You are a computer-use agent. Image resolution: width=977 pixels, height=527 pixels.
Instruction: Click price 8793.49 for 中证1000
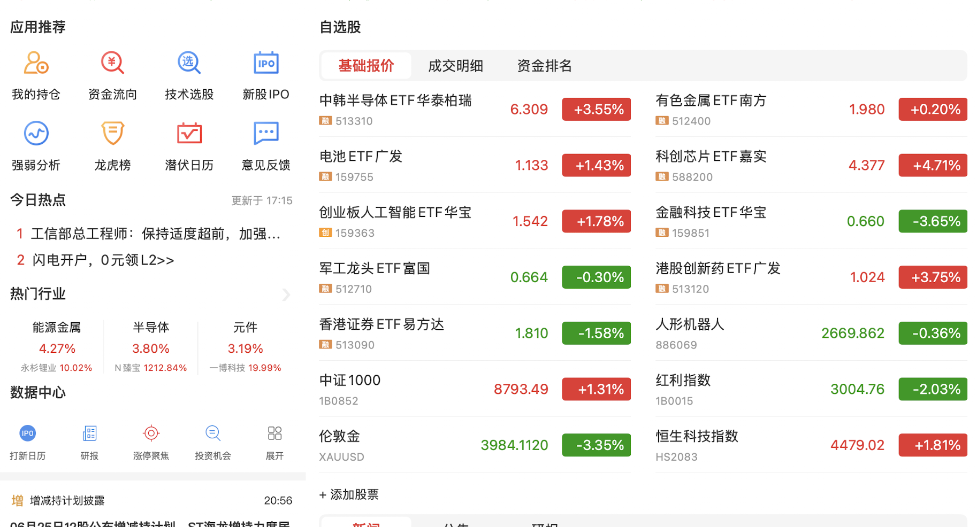521,389
